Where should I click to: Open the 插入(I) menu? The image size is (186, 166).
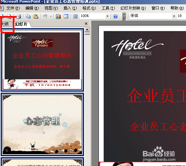coord(70,8)
